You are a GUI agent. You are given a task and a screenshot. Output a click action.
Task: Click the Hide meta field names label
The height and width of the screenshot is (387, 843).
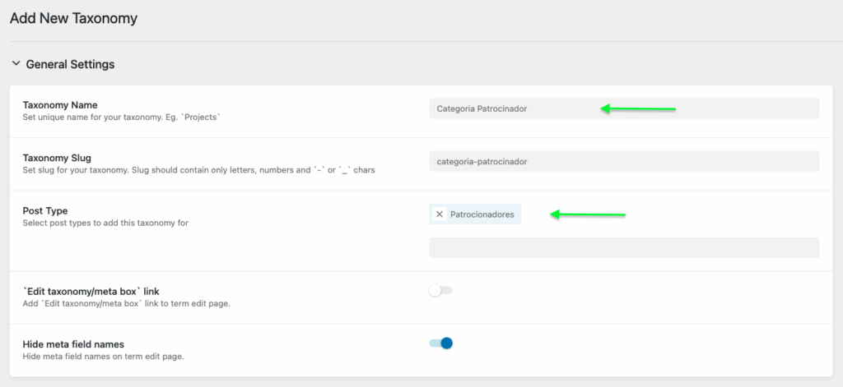point(73,343)
